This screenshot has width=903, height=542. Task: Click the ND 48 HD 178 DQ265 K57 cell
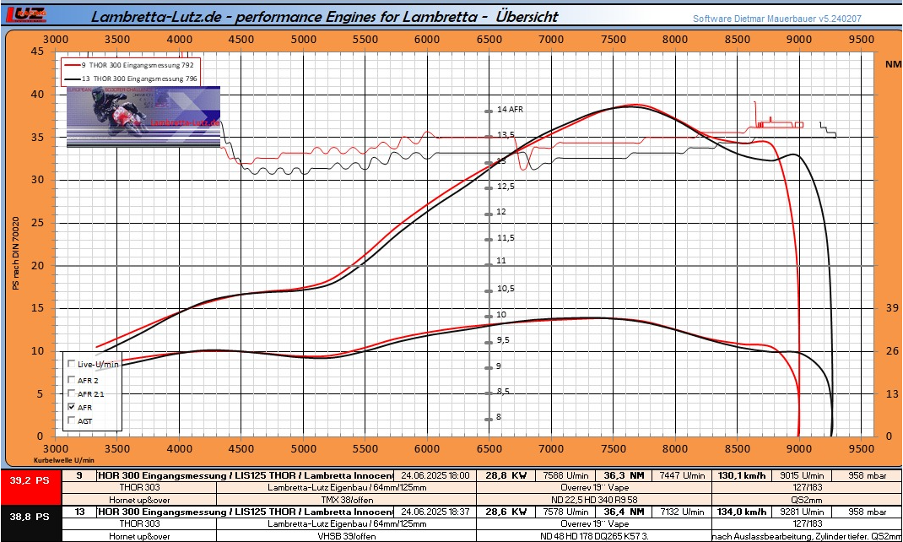[594, 536]
